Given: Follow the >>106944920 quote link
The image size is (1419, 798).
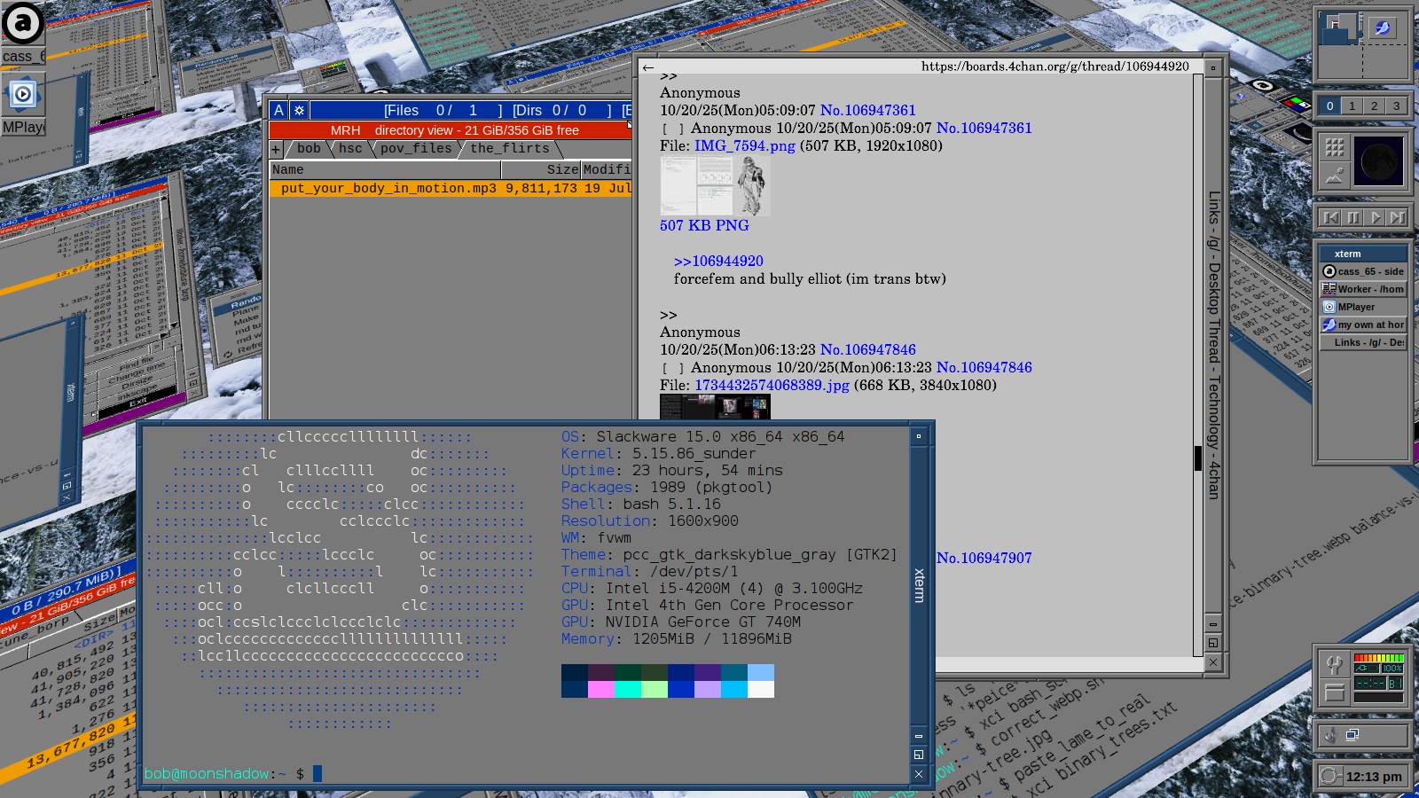Looking at the screenshot, I should pyautogui.click(x=718, y=261).
